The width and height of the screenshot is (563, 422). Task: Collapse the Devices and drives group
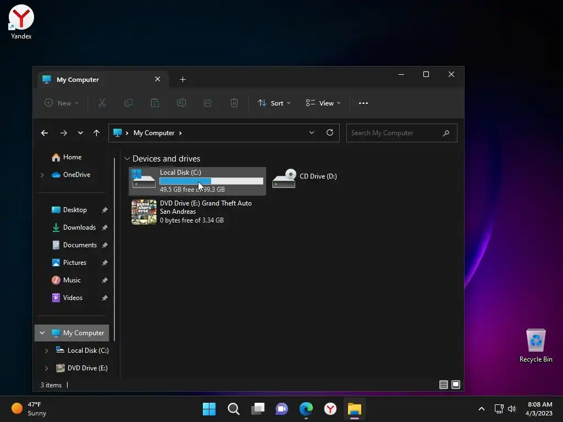pyautogui.click(x=127, y=159)
